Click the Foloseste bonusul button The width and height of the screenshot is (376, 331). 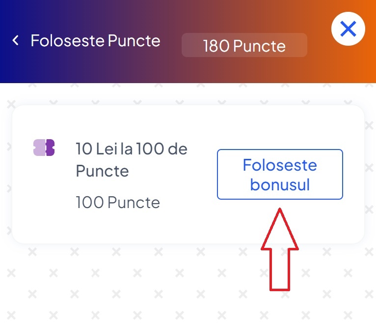pyautogui.click(x=280, y=175)
